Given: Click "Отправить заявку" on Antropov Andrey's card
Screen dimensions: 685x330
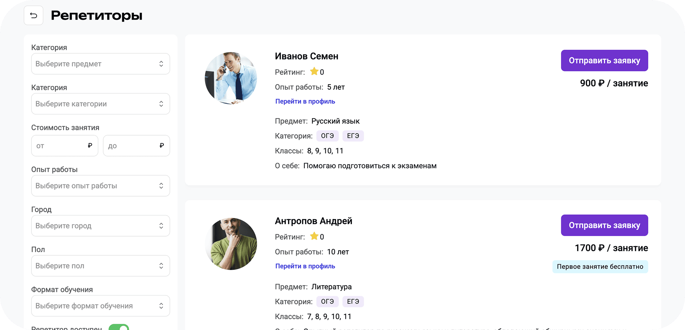Looking at the screenshot, I should [x=604, y=225].
